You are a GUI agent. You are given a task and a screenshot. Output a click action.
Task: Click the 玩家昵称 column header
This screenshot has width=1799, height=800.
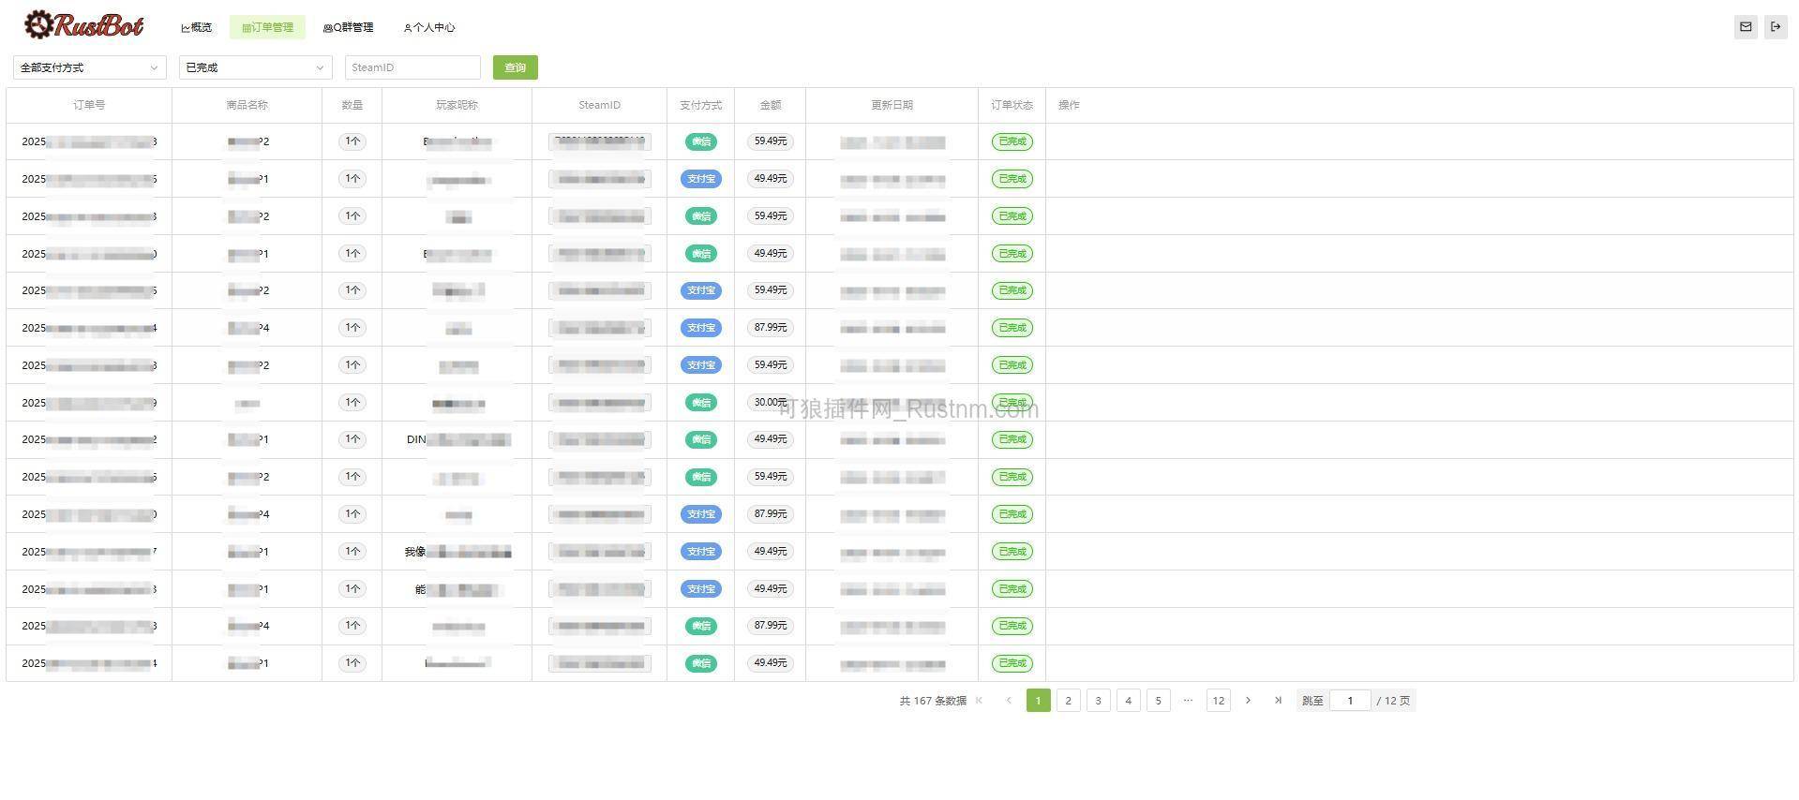[457, 105]
